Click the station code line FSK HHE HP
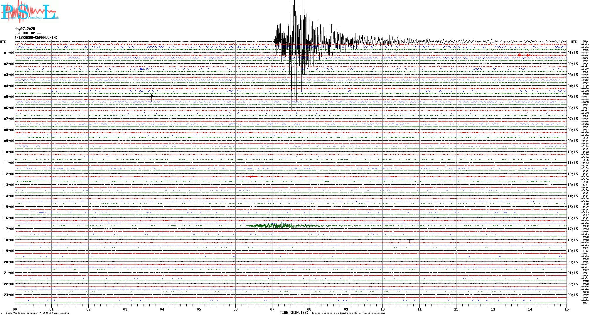This screenshot has height=317, width=590. coord(28,33)
